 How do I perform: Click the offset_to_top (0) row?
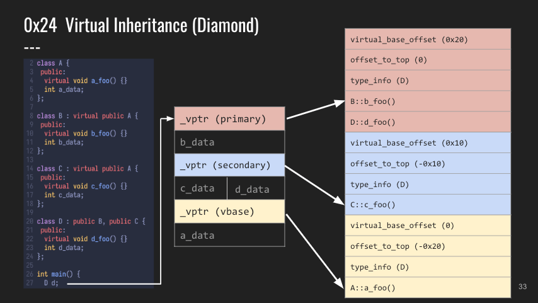(x=428, y=60)
